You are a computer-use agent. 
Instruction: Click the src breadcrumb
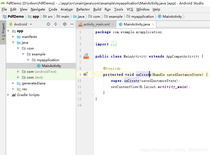click(48, 17)
